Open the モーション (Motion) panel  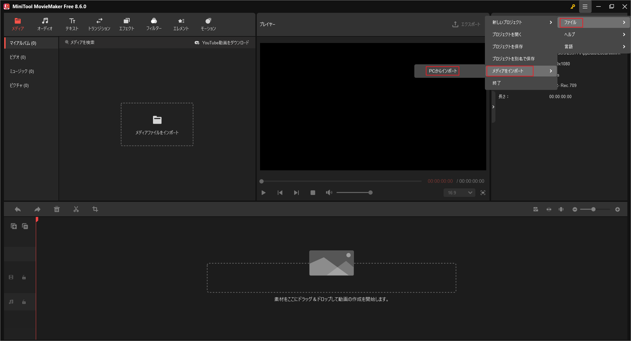coord(208,24)
